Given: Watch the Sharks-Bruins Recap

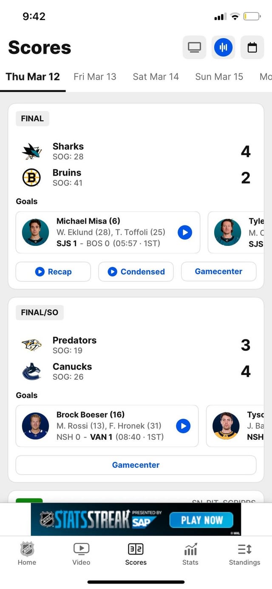Looking at the screenshot, I should coord(53,272).
